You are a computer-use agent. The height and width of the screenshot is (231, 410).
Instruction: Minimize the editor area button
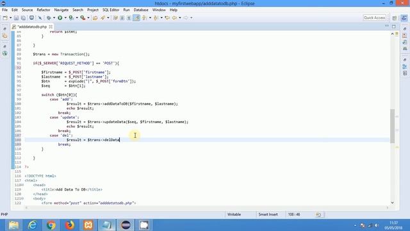(x=387, y=26)
